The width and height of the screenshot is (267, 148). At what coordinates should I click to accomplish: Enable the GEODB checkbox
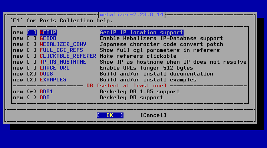[x=32, y=38]
